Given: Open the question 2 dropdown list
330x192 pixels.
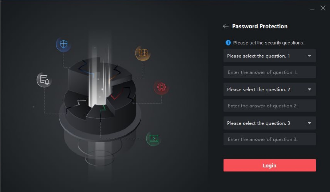Looking at the screenshot, I should coord(270,89).
